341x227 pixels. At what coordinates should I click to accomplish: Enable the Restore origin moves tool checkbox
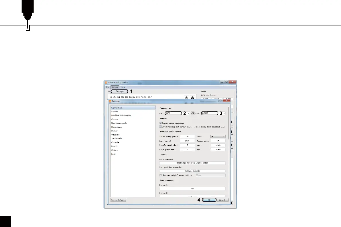[x=161, y=175]
